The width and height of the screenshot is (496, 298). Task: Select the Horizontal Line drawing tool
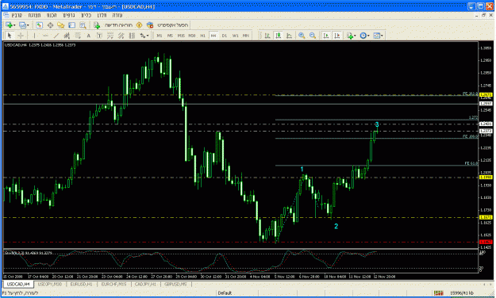(x=45, y=36)
